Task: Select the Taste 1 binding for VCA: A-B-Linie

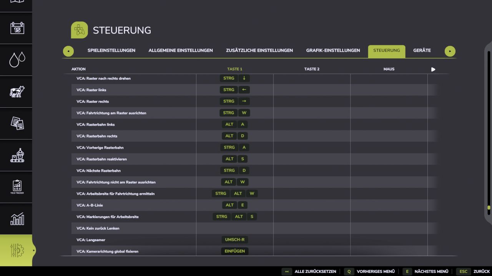Action: point(235,205)
